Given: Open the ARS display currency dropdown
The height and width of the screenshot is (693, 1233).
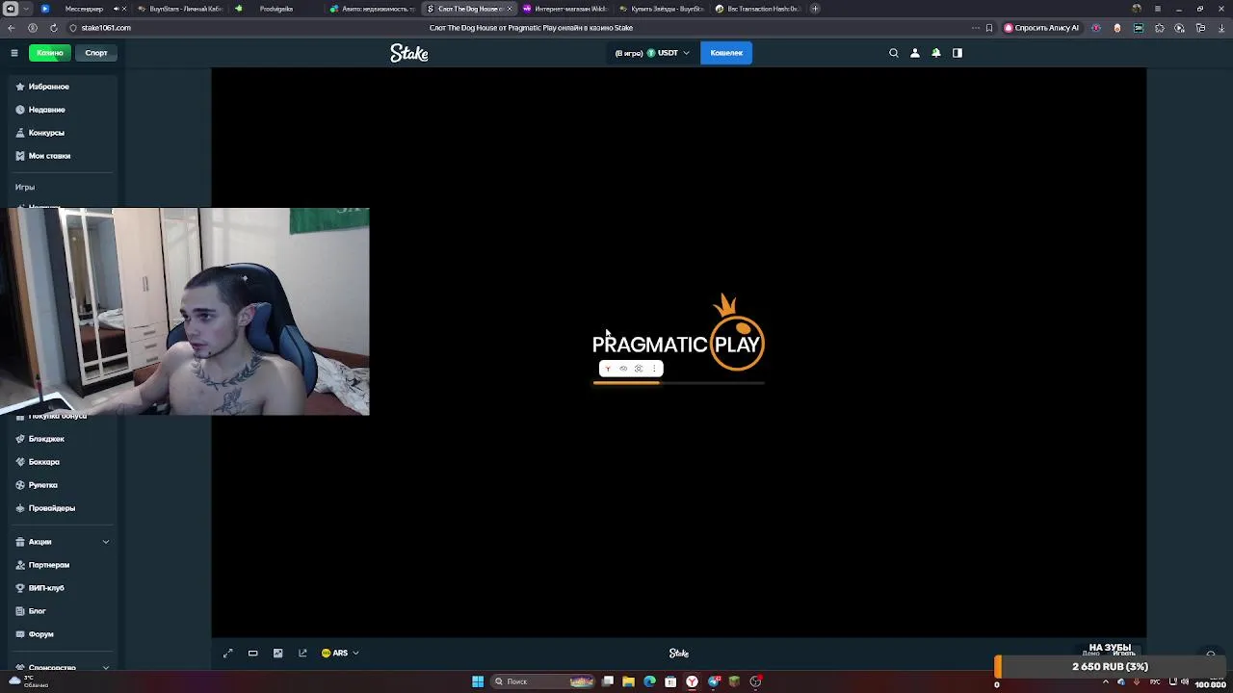Looking at the screenshot, I should tap(340, 654).
